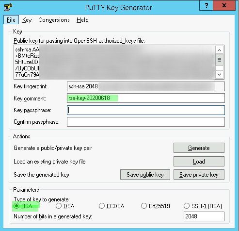Click 'Save the generated key' text
This screenshot has height=231, width=239.
[41, 175]
